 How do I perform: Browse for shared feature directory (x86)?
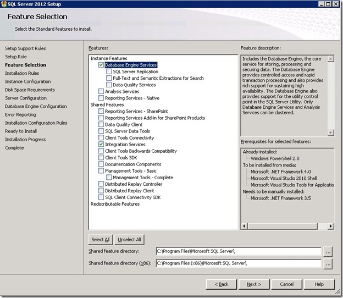pos(328,263)
